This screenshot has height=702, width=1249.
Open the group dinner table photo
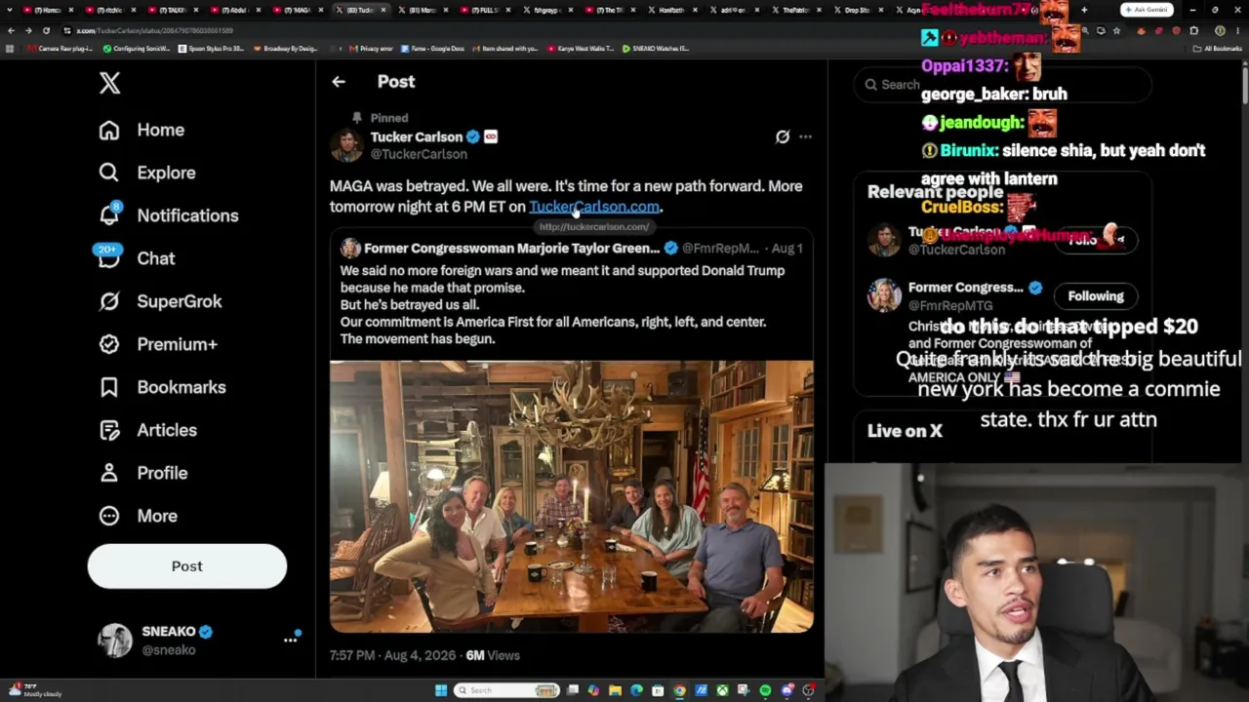(572, 497)
